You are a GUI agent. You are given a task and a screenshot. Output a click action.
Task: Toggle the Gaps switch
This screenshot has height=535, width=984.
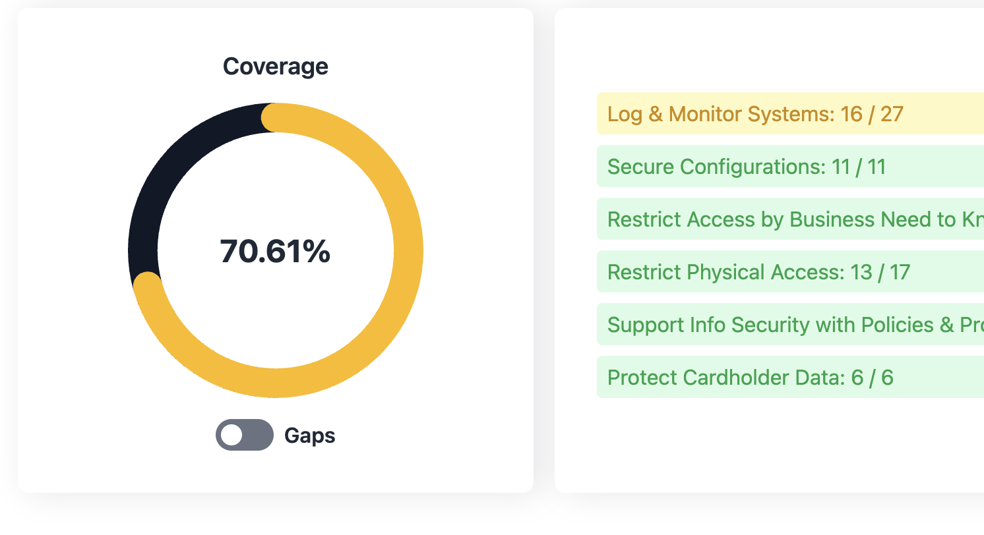(245, 435)
